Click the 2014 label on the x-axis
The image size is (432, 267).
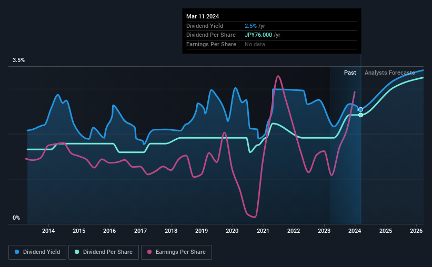pos(48,231)
